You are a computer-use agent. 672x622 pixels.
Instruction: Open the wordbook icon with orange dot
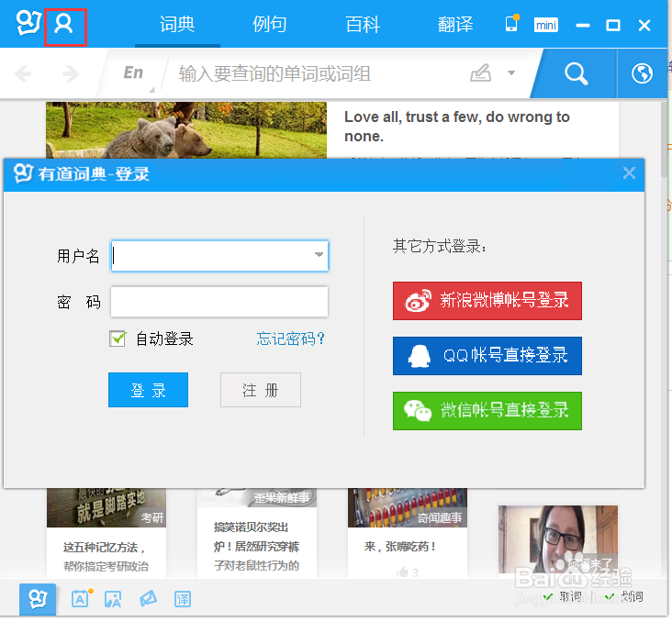click(x=81, y=598)
